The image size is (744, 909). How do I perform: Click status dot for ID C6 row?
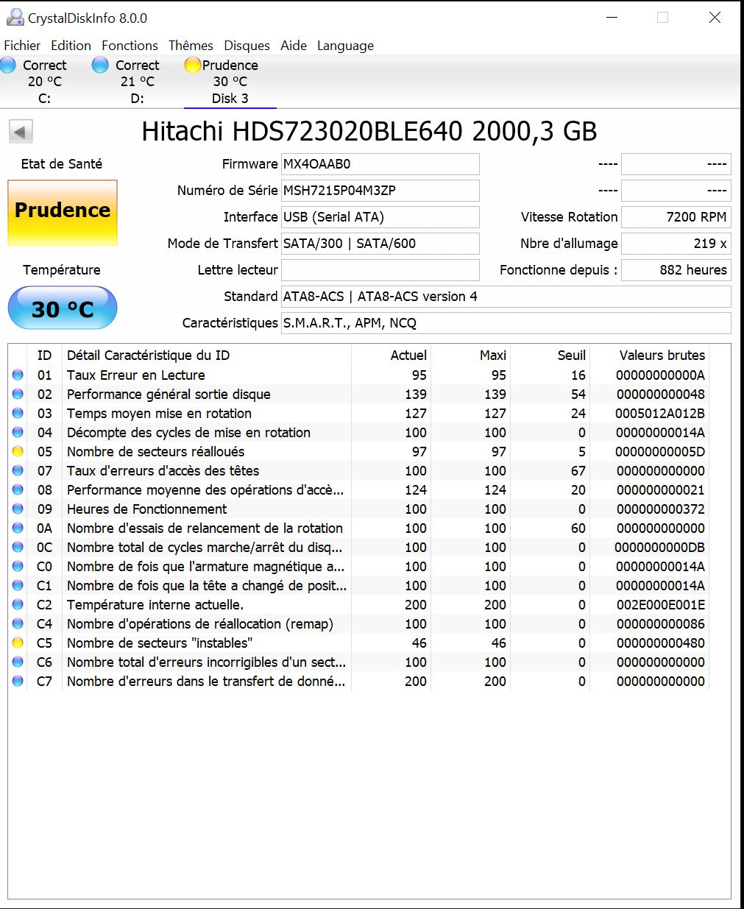[x=18, y=662]
